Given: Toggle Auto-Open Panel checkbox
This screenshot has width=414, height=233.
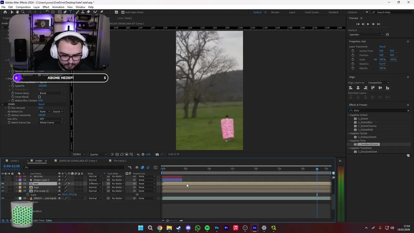Looking at the screenshot, I should click(123, 12).
